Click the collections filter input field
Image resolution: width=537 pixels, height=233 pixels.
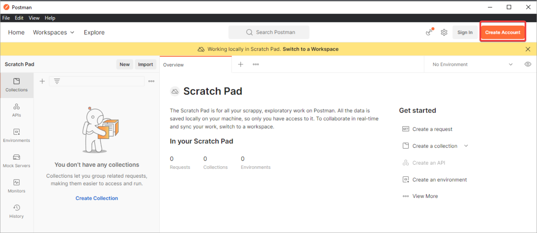(x=97, y=81)
